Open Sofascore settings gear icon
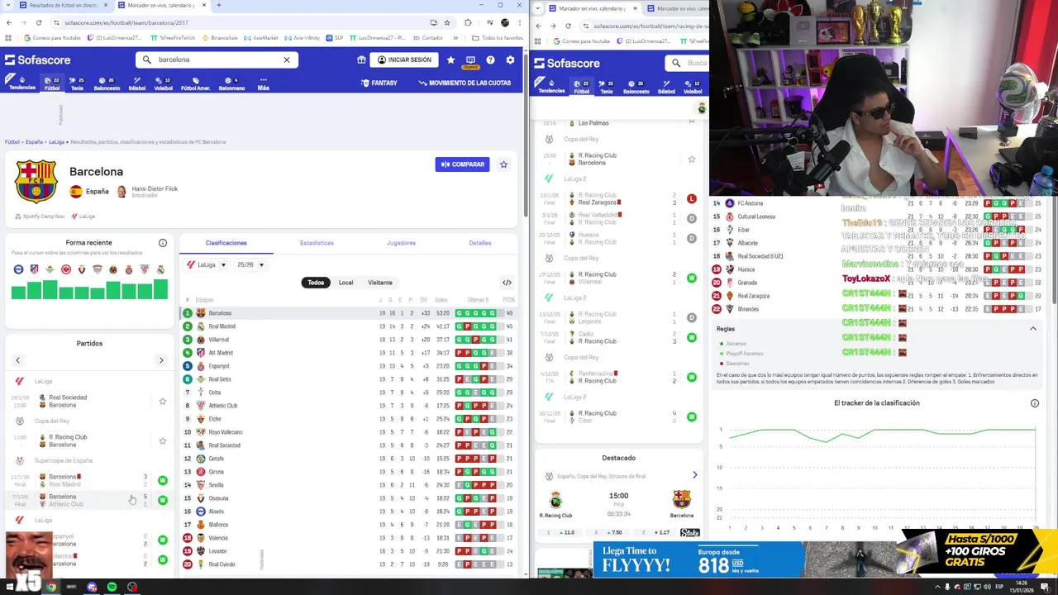This screenshot has height=595, width=1058. click(510, 59)
